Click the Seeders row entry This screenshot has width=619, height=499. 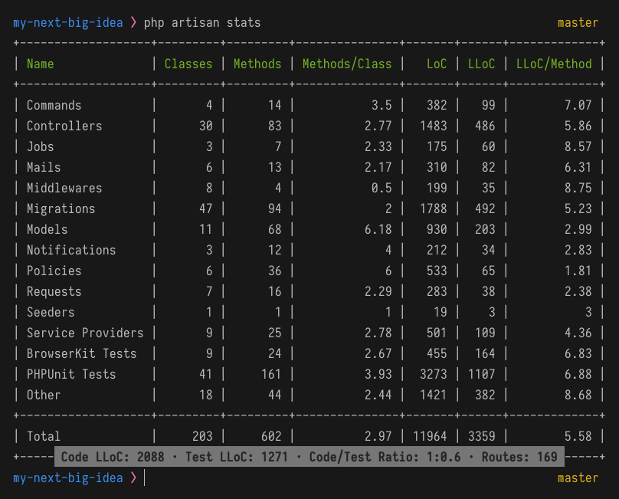50,312
